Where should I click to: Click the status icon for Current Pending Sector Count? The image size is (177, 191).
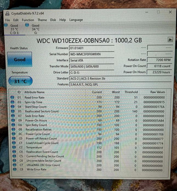click(14, 156)
